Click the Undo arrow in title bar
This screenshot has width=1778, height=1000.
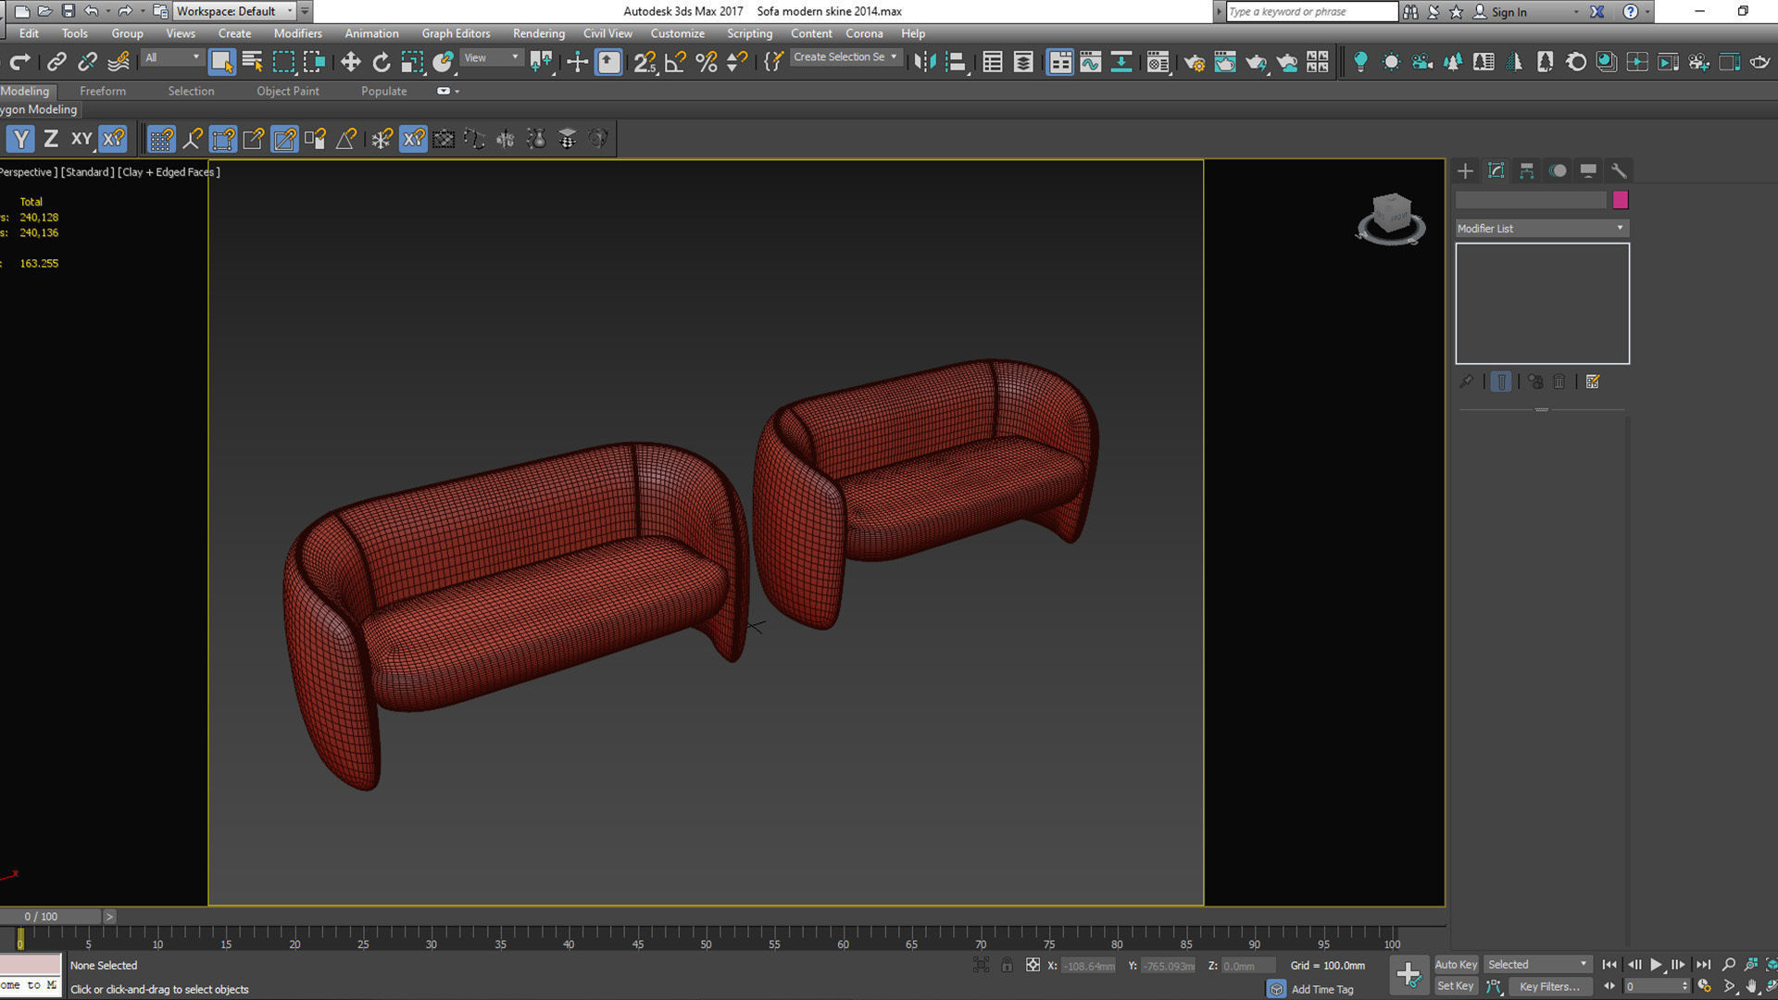(x=91, y=11)
